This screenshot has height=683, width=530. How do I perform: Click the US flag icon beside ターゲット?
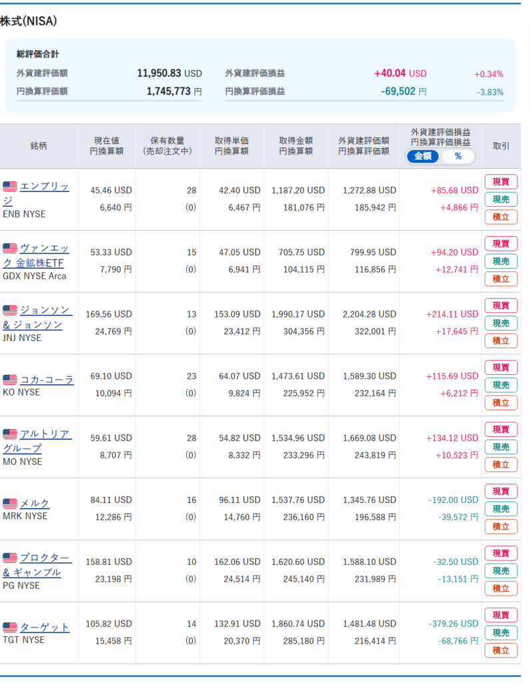(10, 627)
